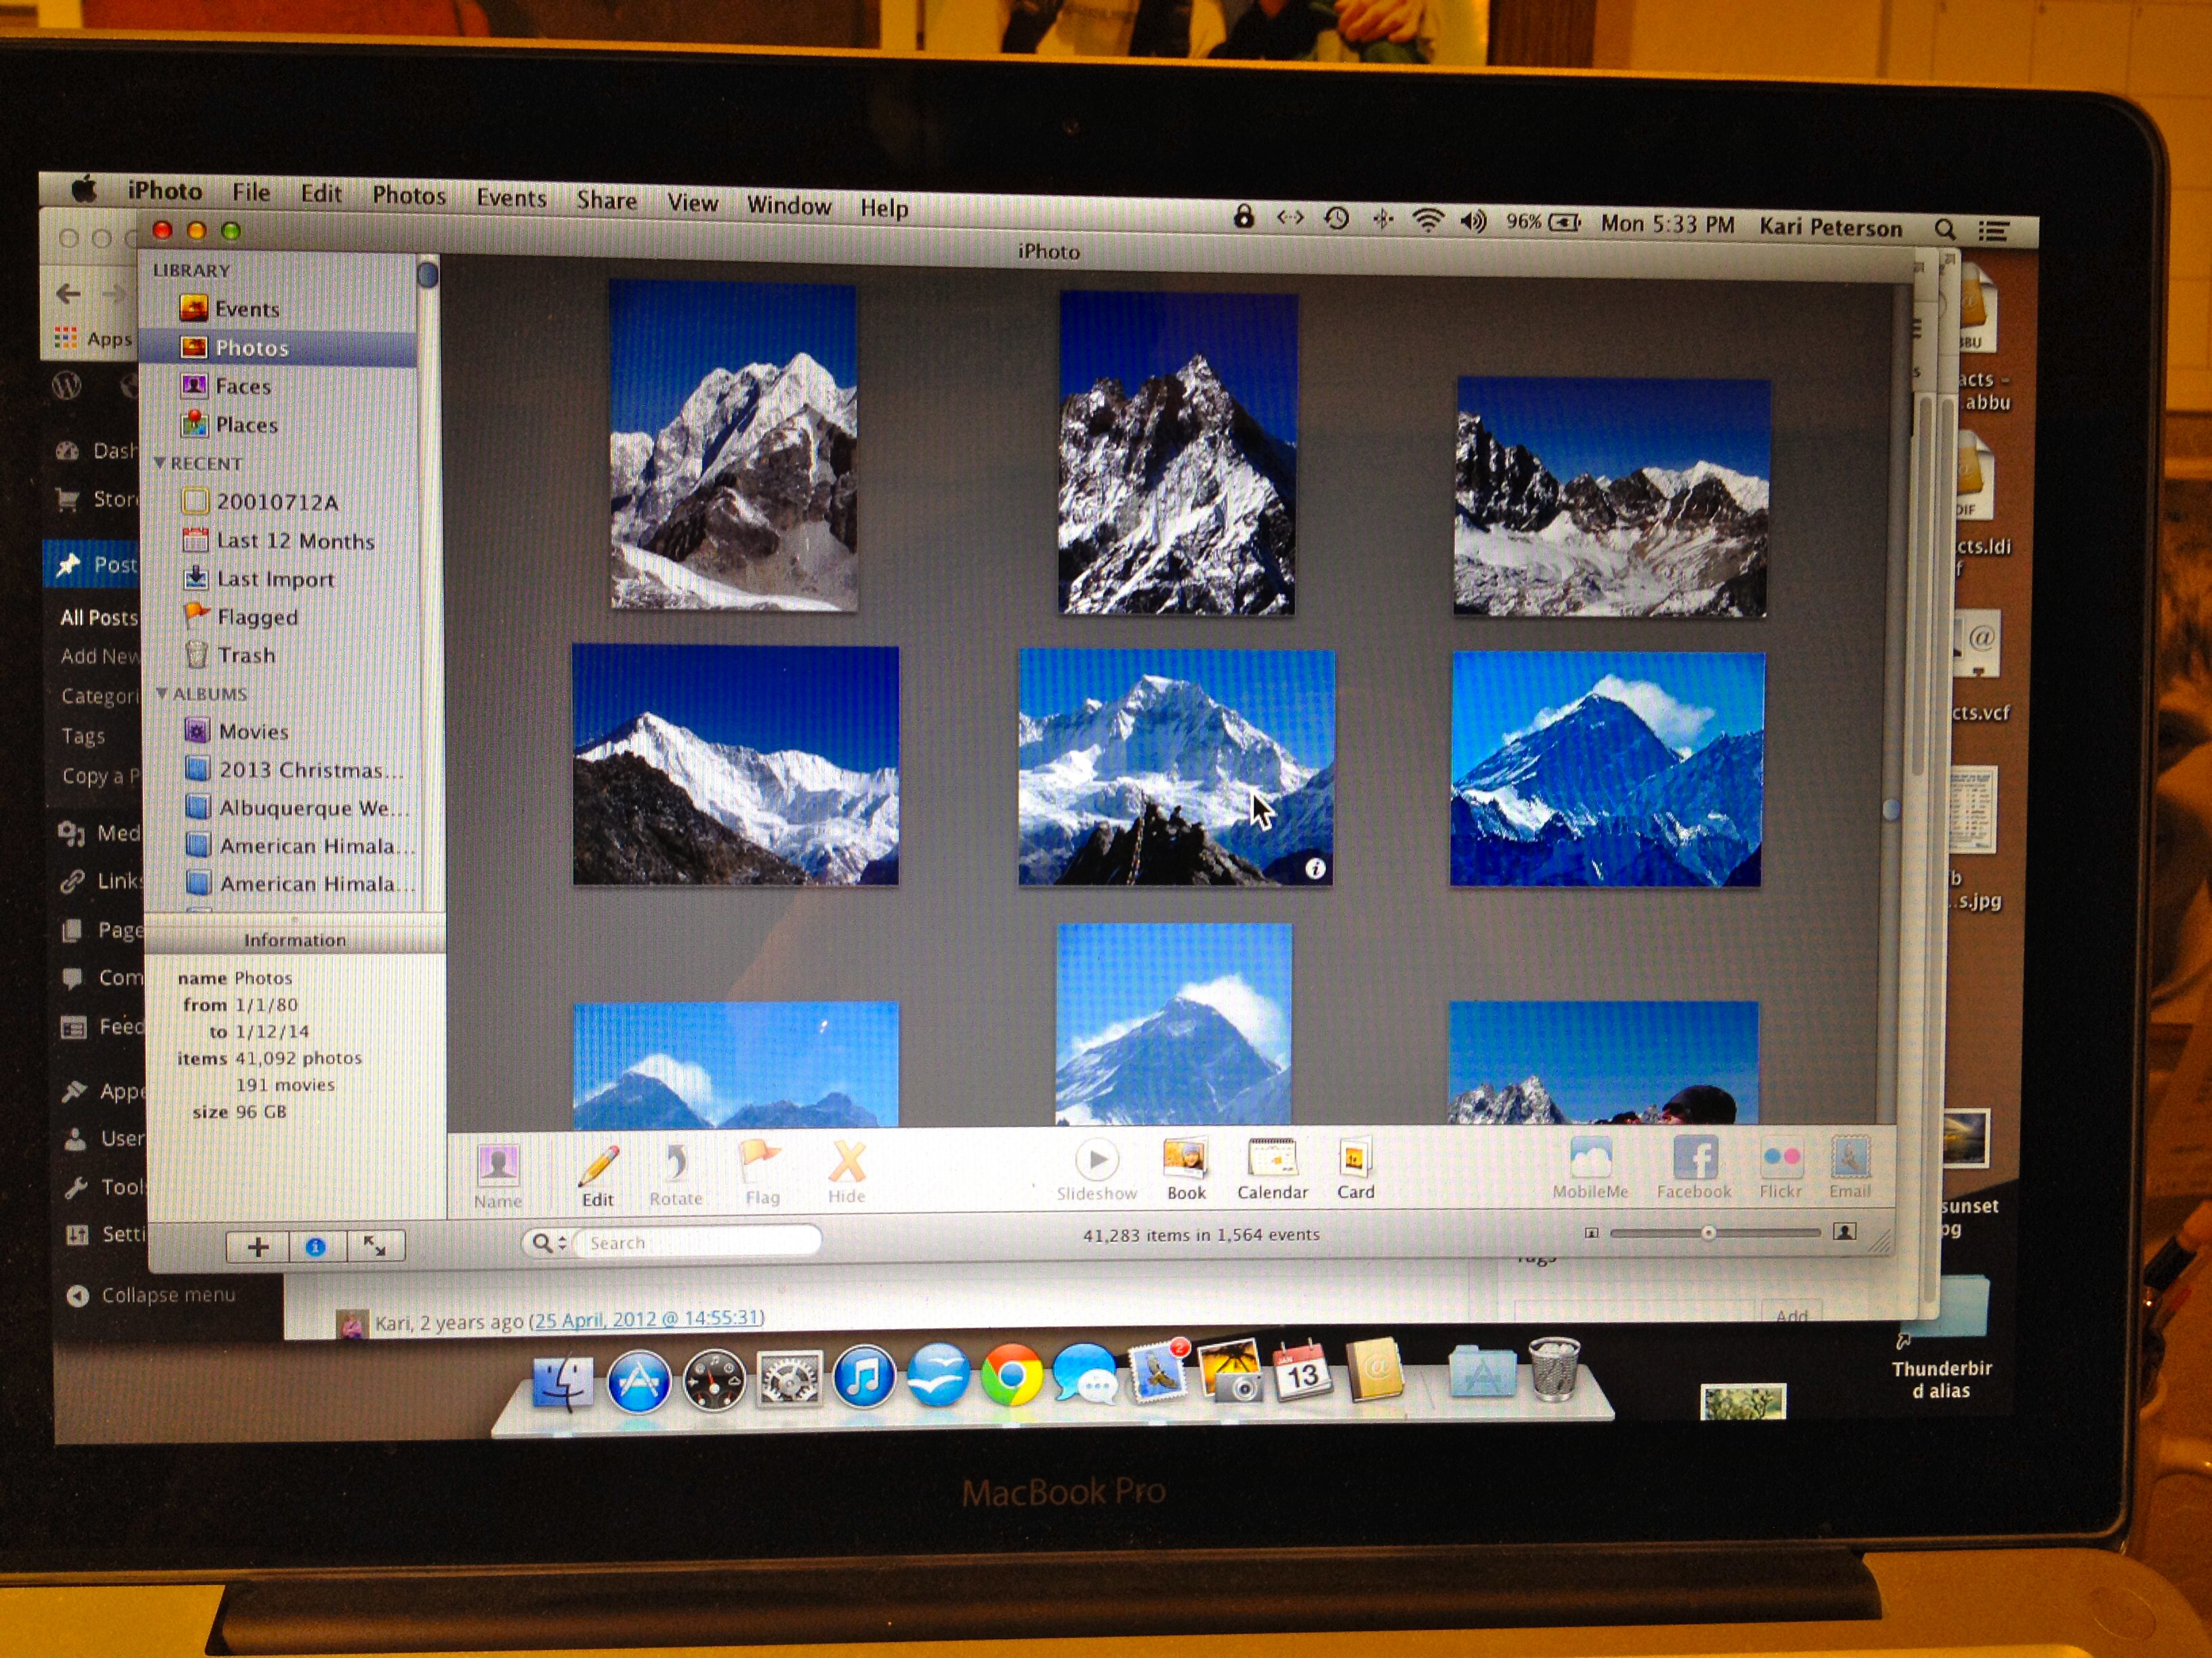Click the Rotate tool icon

676,1164
